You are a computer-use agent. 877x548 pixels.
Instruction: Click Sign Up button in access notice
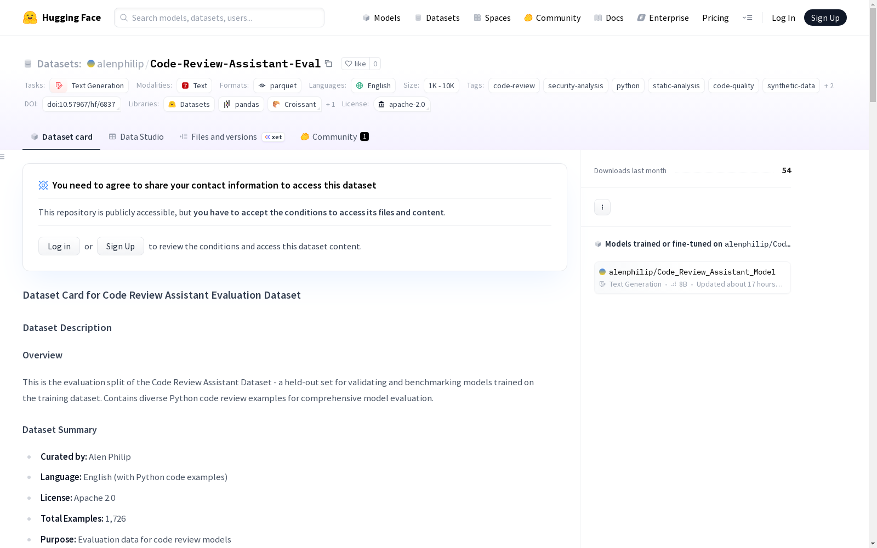tap(121, 246)
